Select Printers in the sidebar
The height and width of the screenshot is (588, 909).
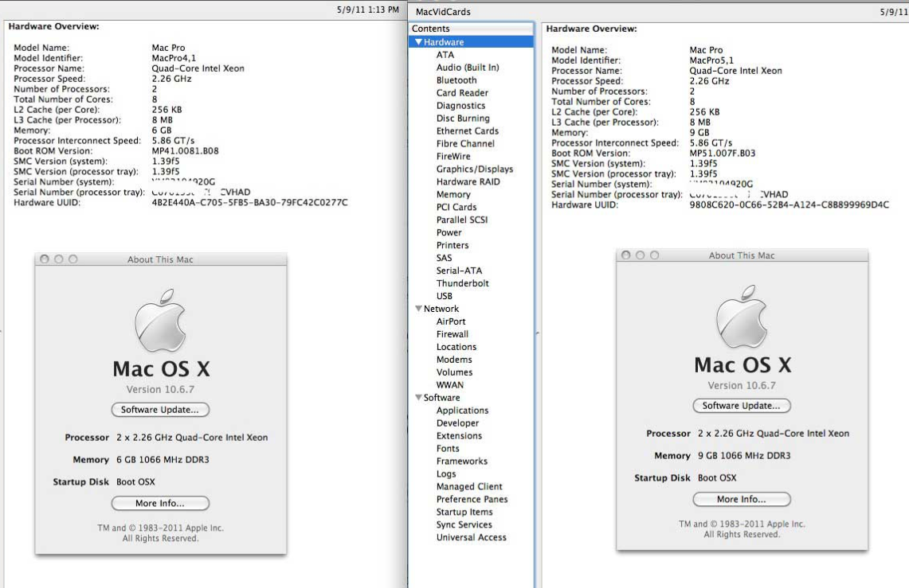point(453,246)
